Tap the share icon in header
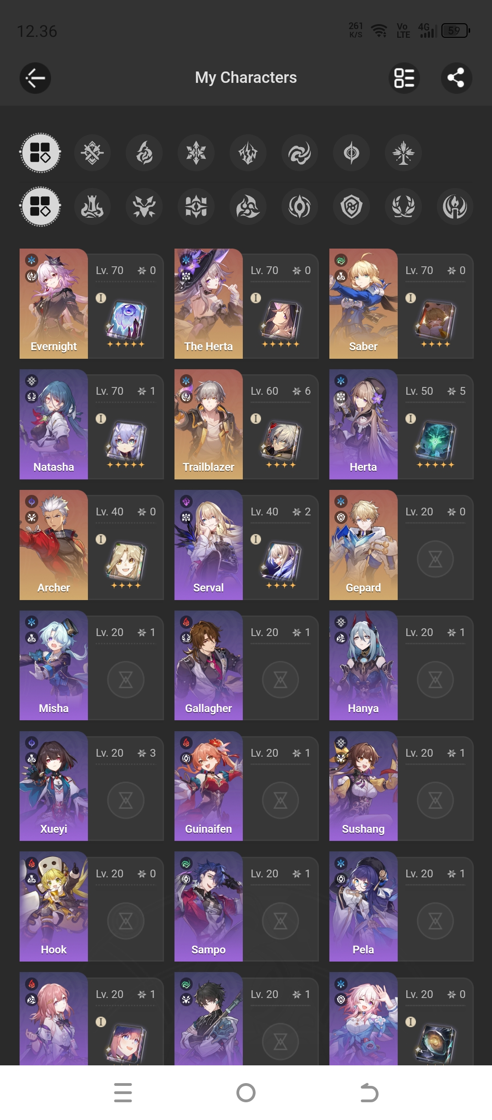The image size is (492, 1120). pos(456,78)
